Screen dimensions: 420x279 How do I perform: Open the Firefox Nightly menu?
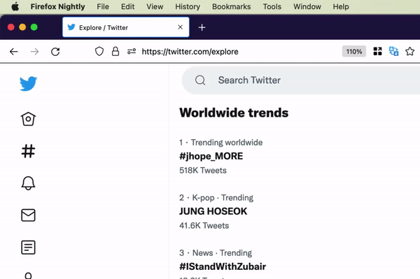(57, 6)
